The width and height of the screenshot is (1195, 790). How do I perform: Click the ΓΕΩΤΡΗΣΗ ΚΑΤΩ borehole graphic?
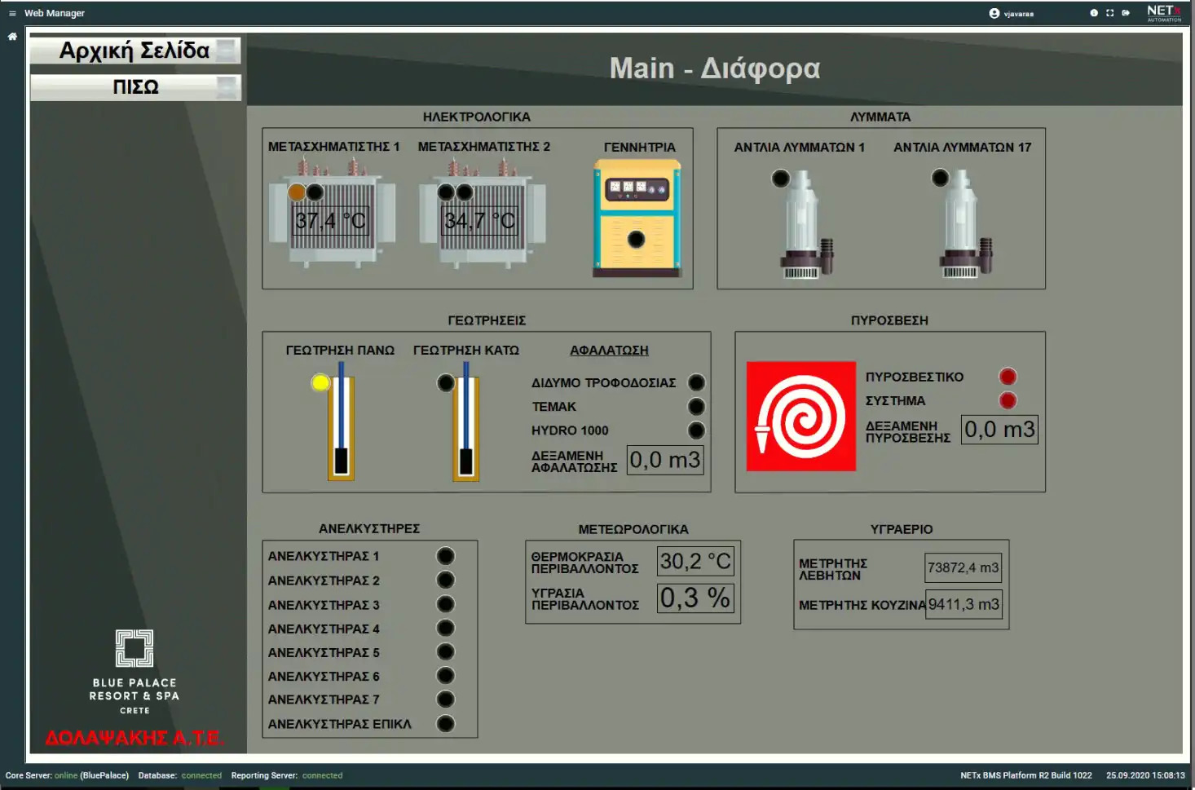coord(465,428)
